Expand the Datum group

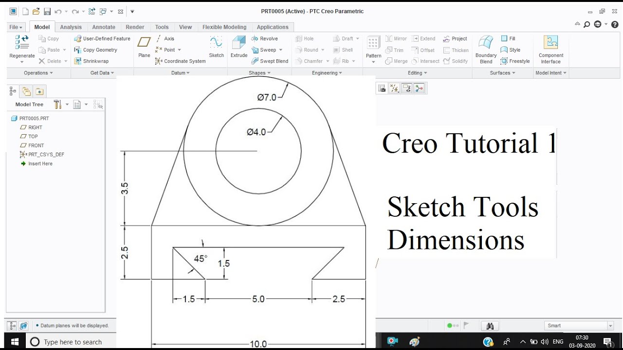[181, 73]
